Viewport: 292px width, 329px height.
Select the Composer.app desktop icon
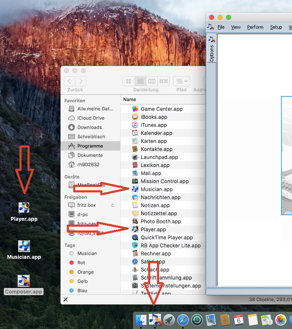click(x=24, y=280)
